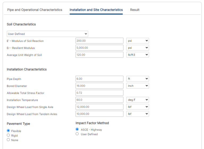
Task: Expand the lb/ft3 soil weight unit dropdown
Action: pos(137,55)
